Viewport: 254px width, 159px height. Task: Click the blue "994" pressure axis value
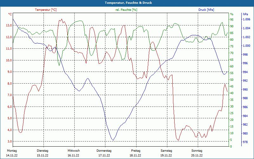[245, 72]
